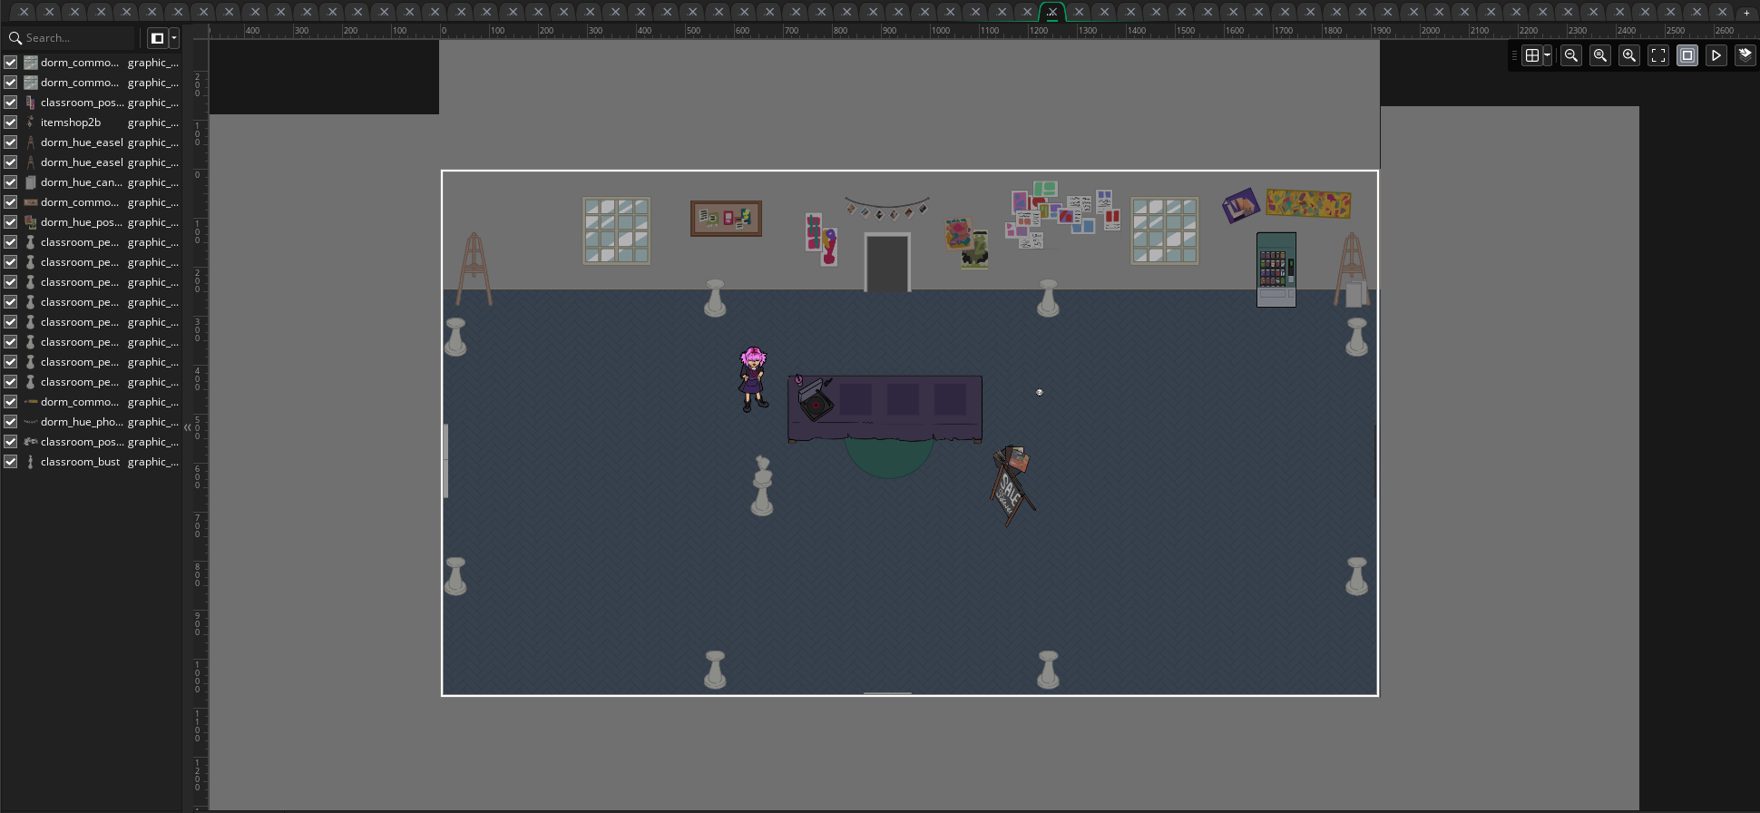Toggle checkbox for dorm_hue_pho... asset
The image size is (1760, 813).
(11, 422)
